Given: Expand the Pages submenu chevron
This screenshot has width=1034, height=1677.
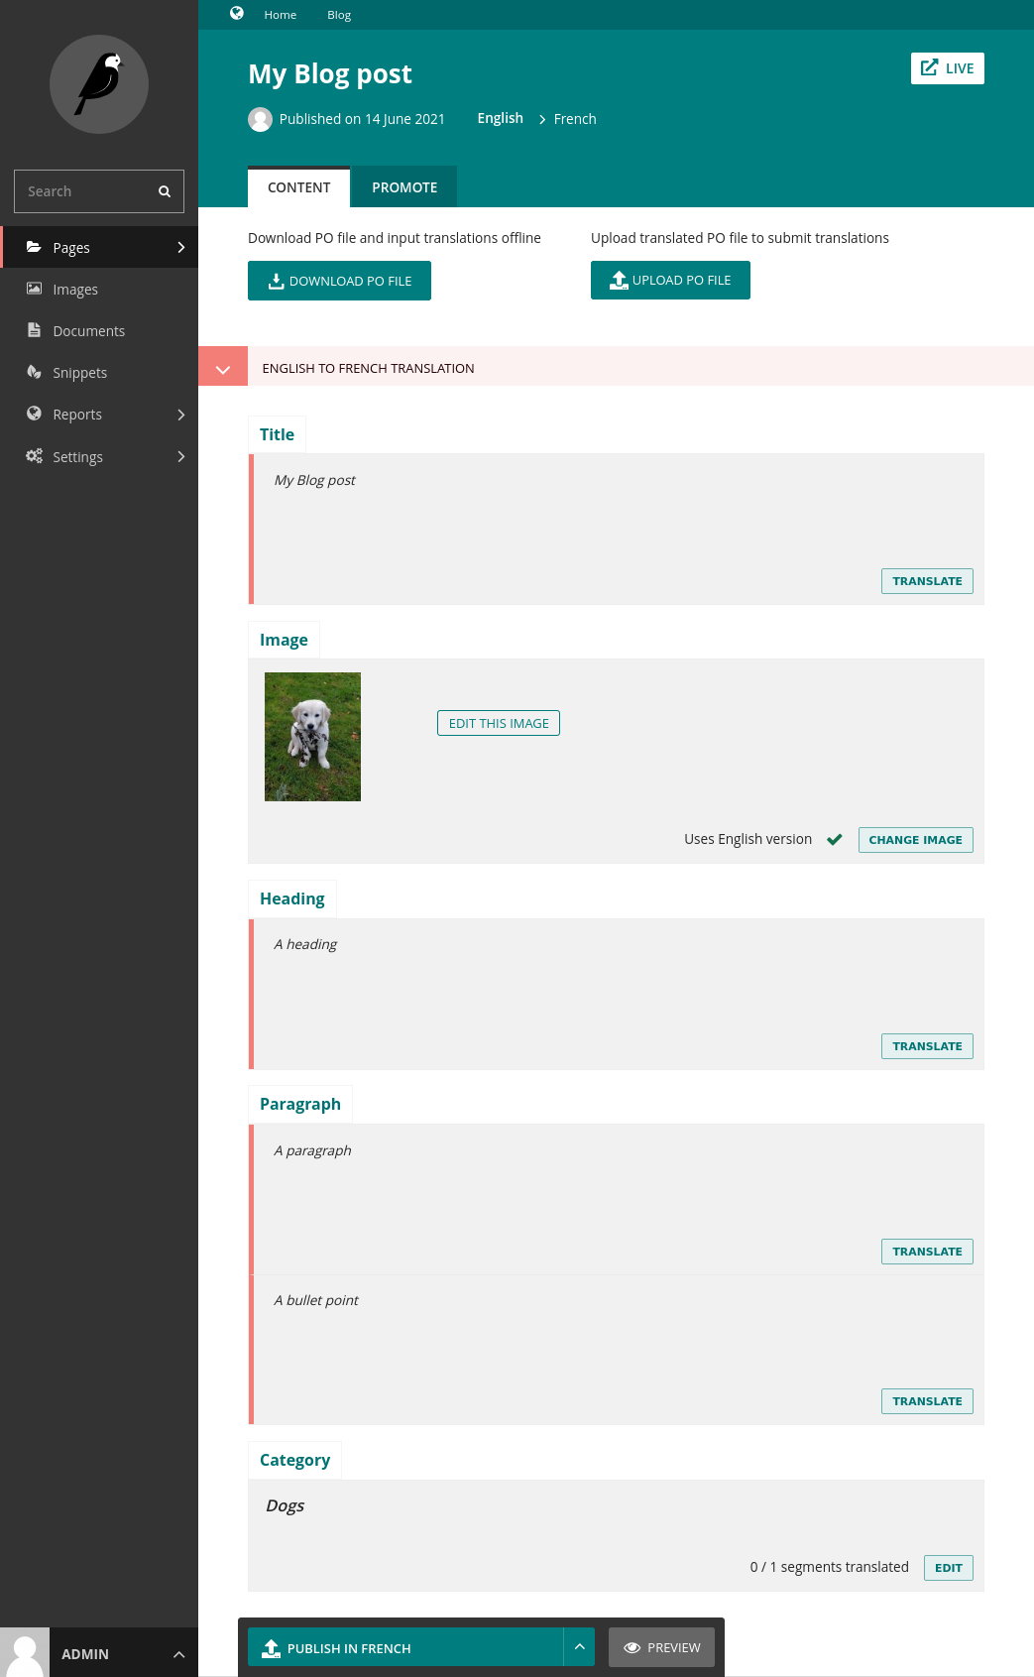Looking at the screenshot, I should click(x=180, y=247).
